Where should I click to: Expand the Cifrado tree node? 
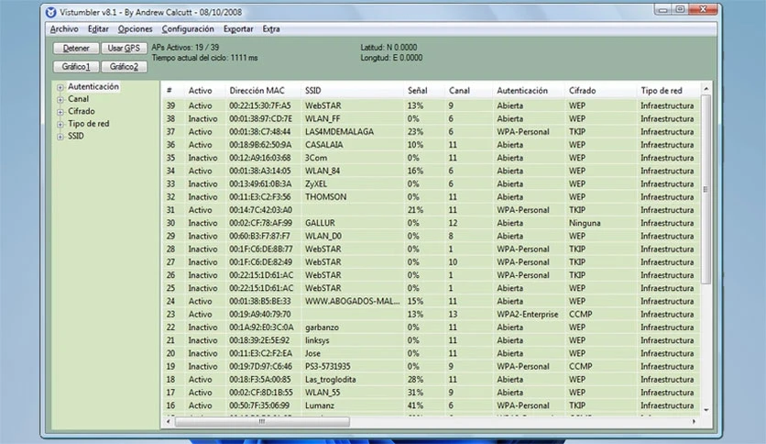point(60,112)
